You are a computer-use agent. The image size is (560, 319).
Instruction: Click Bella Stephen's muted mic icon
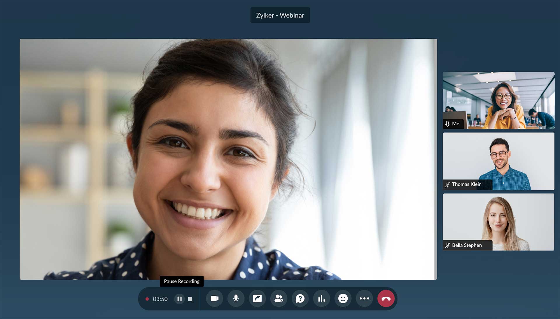(x=447, y=245)
